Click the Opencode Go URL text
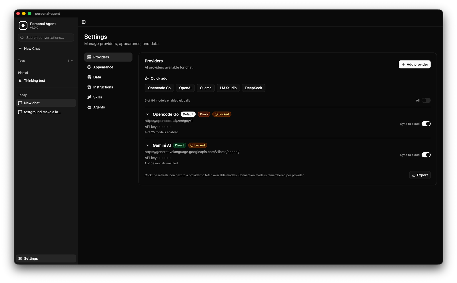This screenshot has height=283, width=457. pyautogui.click(x=169, y=121)
